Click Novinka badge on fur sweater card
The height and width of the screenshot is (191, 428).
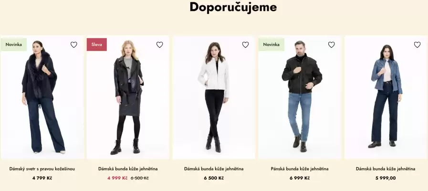[14, 44]
